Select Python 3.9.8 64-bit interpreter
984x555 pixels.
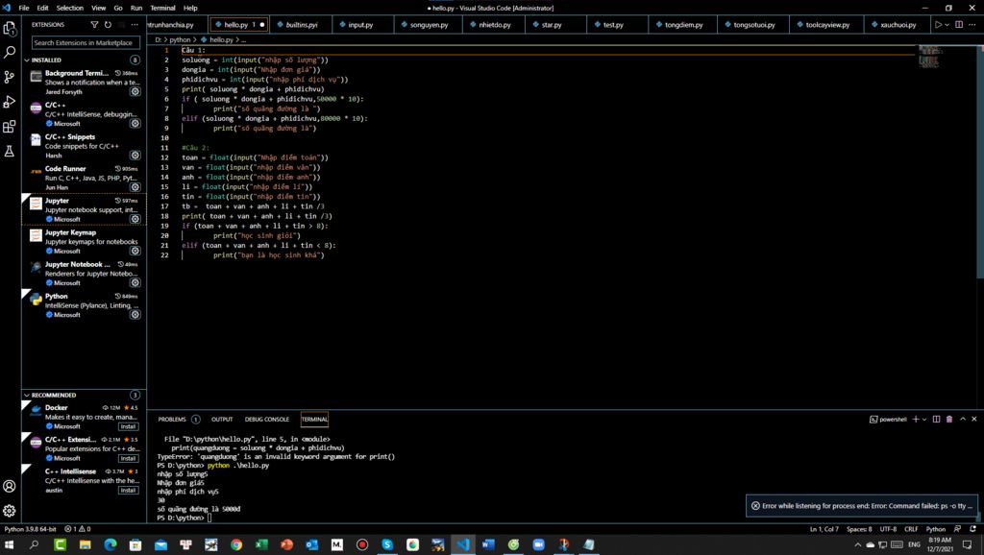(30, 529)
